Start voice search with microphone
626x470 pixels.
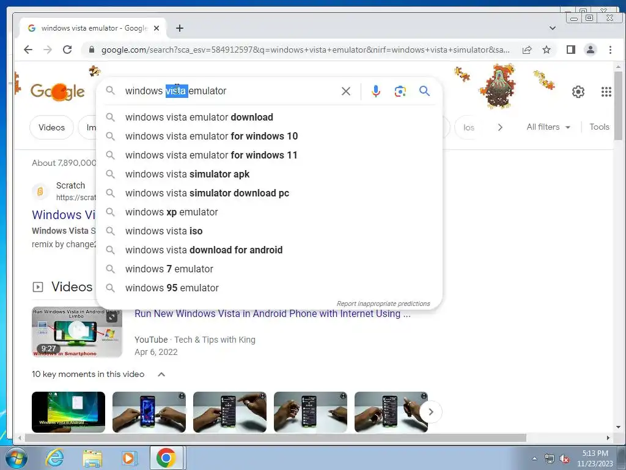pos(376,91)
